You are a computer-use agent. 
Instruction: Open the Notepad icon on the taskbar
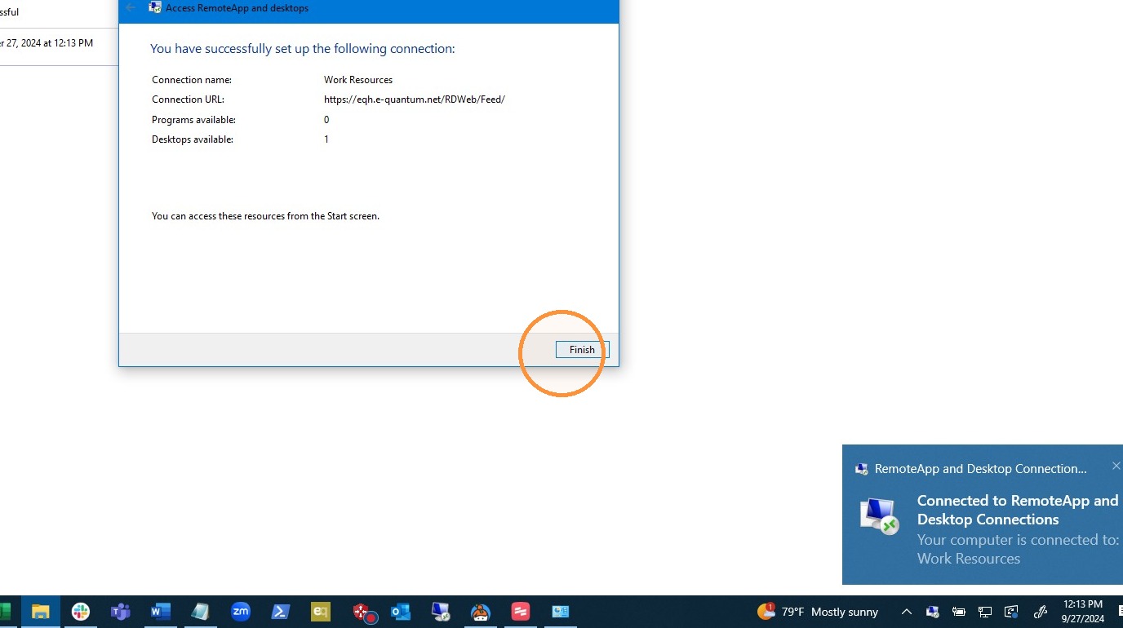tap(200, 612)
